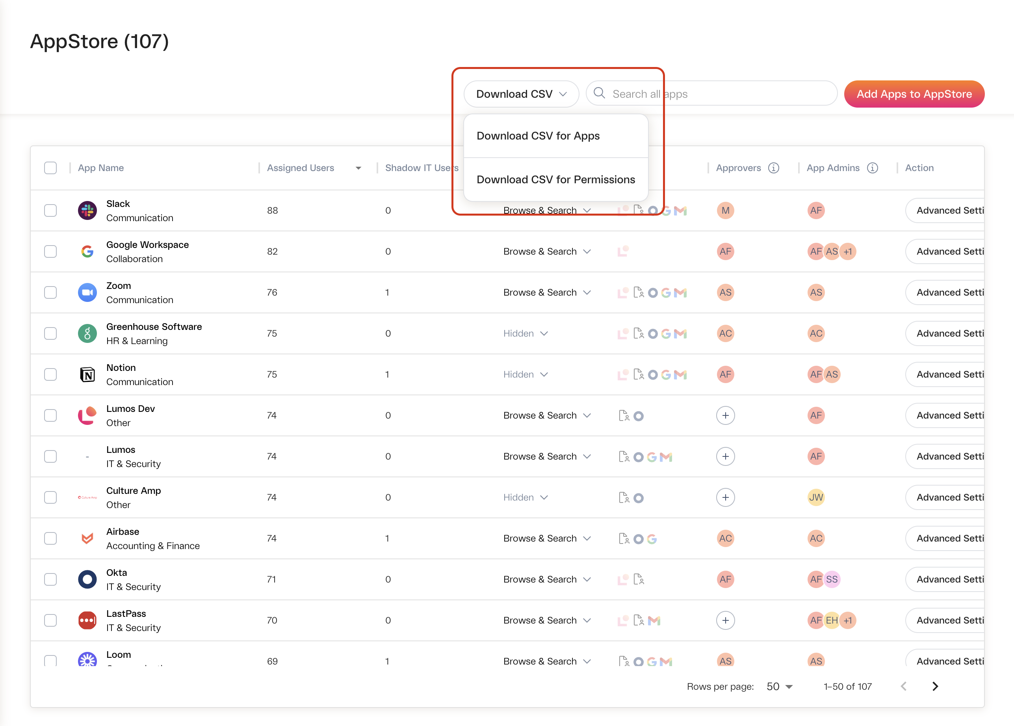Image resolution: width=1014 pixels, height=726 pixels.
Task: Click the Okta circle icon in Lumos Dev row
Action: (639, 416)
